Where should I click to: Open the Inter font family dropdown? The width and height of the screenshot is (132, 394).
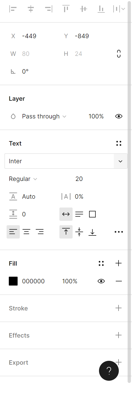tap(66, 161)
